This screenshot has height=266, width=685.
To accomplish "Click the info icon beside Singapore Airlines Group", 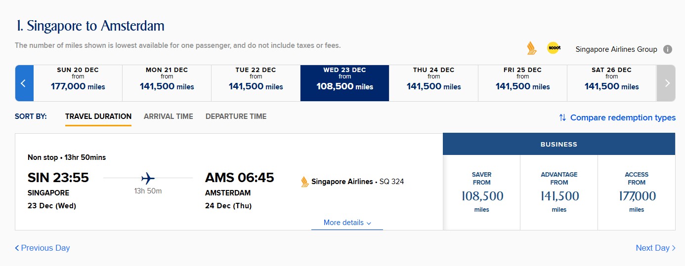I will 667,49.
